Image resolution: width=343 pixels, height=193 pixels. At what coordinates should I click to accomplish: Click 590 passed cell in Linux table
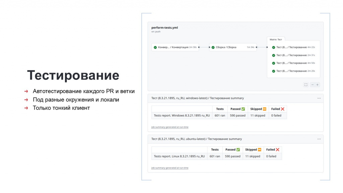[x=232, y=156]
